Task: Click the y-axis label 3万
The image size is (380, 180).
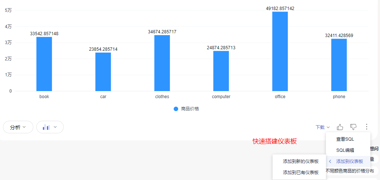Action: pos(8,43)
